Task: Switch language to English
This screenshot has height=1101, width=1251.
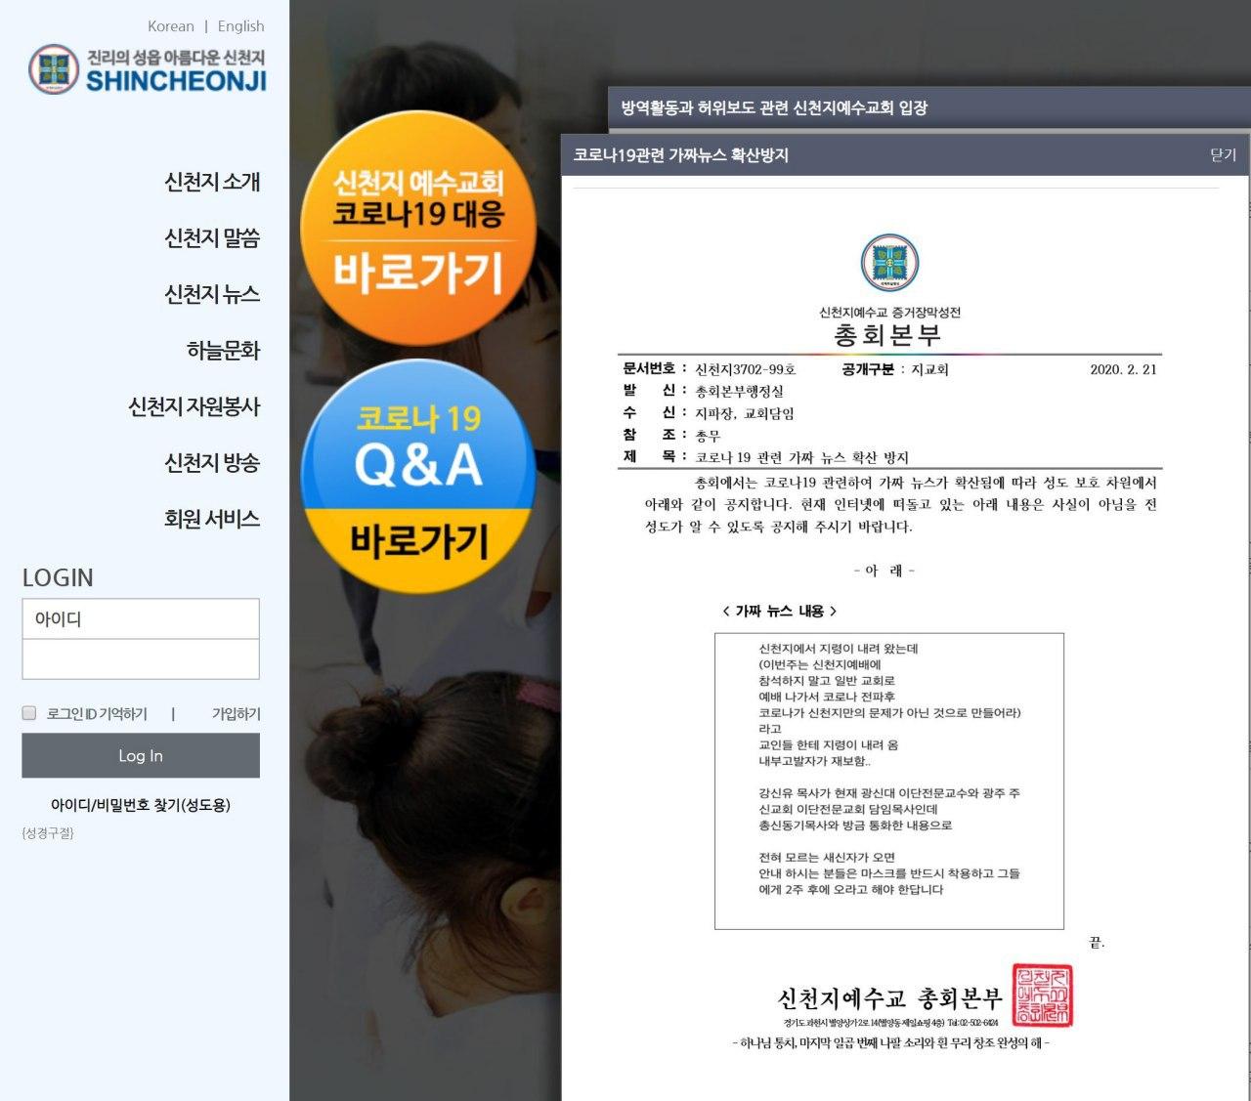Action: click(x=240, y=26)
